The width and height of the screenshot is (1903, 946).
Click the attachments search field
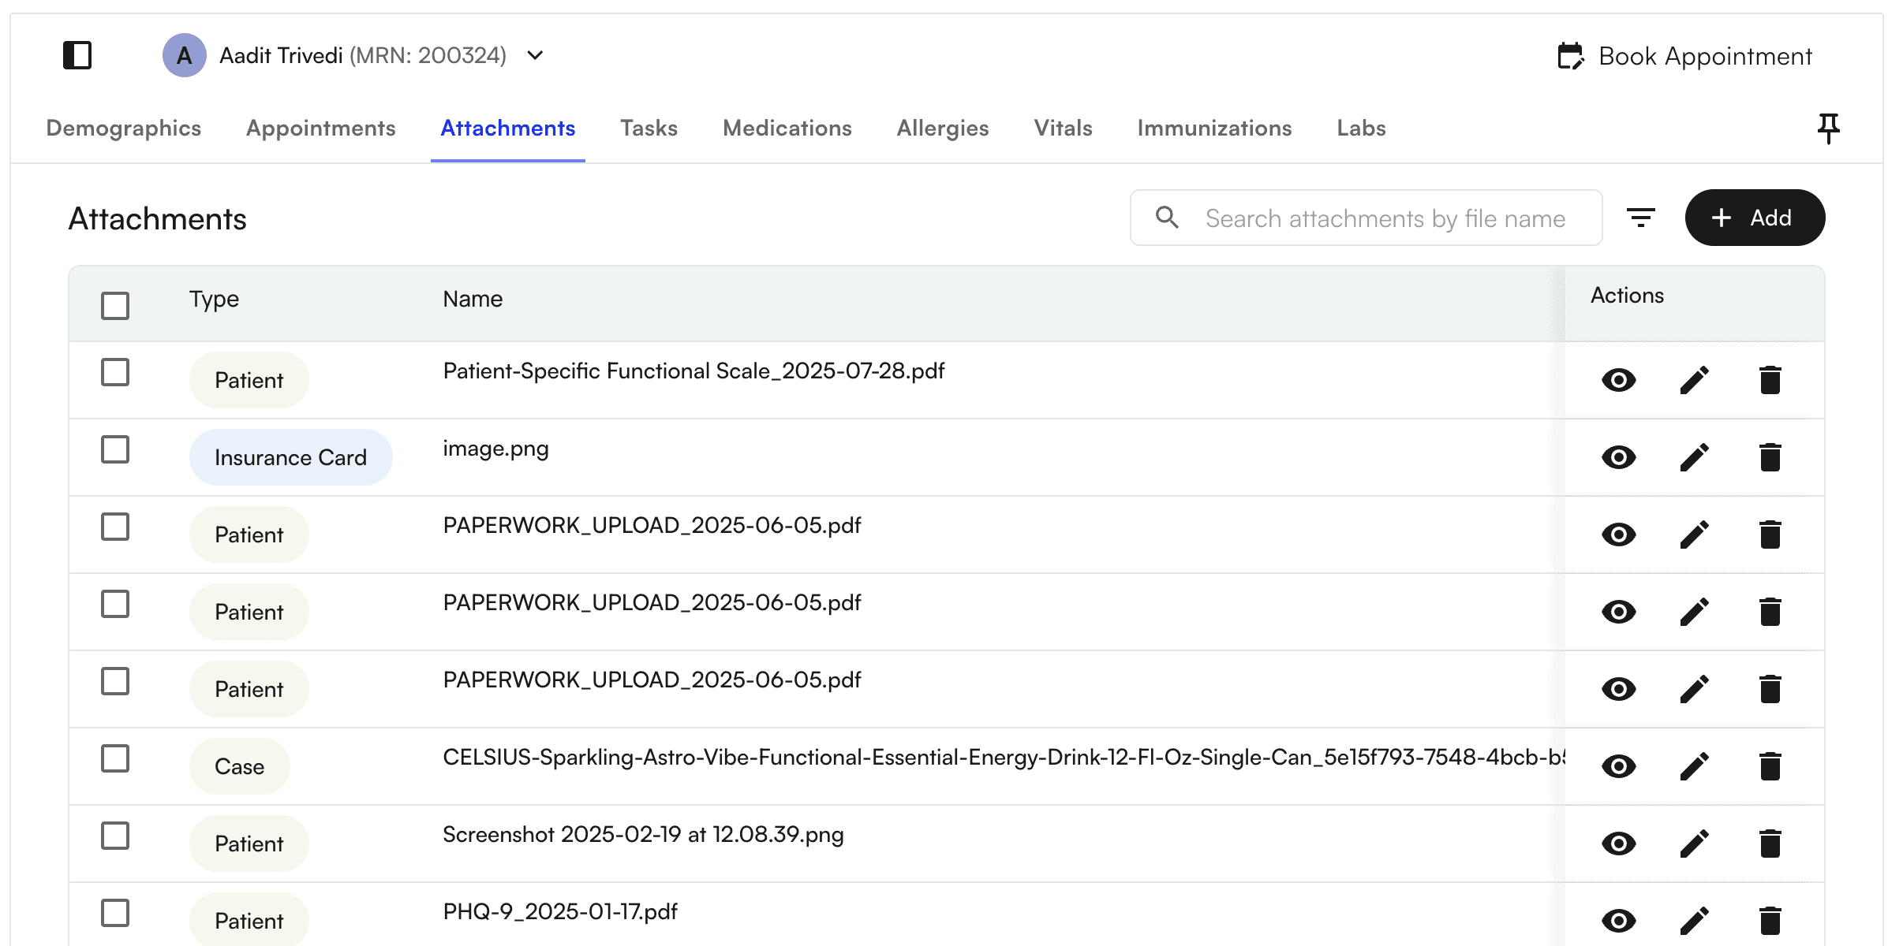tap(1365, 218)
